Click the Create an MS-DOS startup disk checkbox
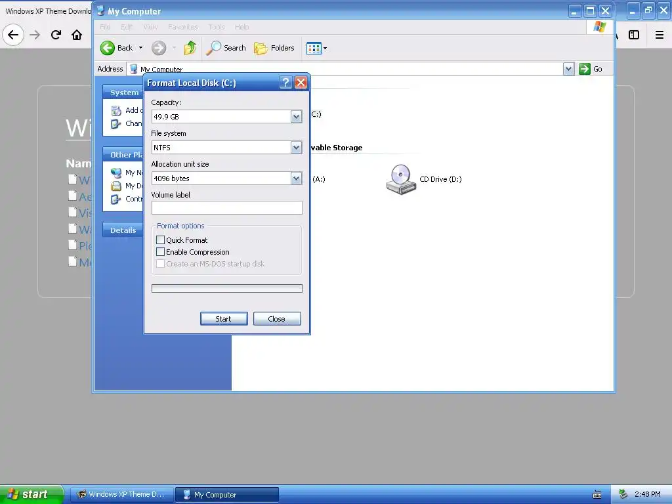This screenshot has height=504, width=672. click(161, 264)
